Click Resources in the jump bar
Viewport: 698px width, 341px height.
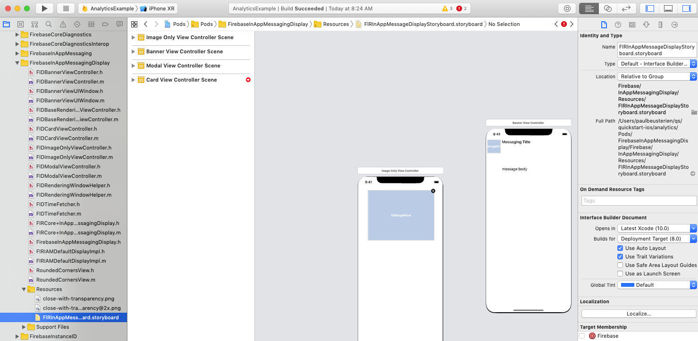click(x=332, y=24)
